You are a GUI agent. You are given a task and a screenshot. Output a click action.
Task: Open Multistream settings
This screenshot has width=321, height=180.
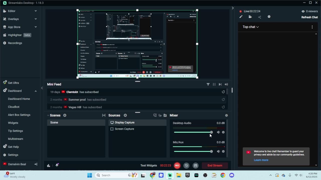(16, 139)
